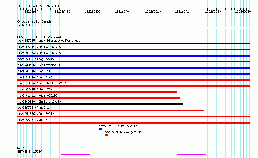The image size is (258, 158).
Task: Click the nsv4337085 (gnomADStructuralVariants) label
Action: pyautogui.click(x=50, y=41)
